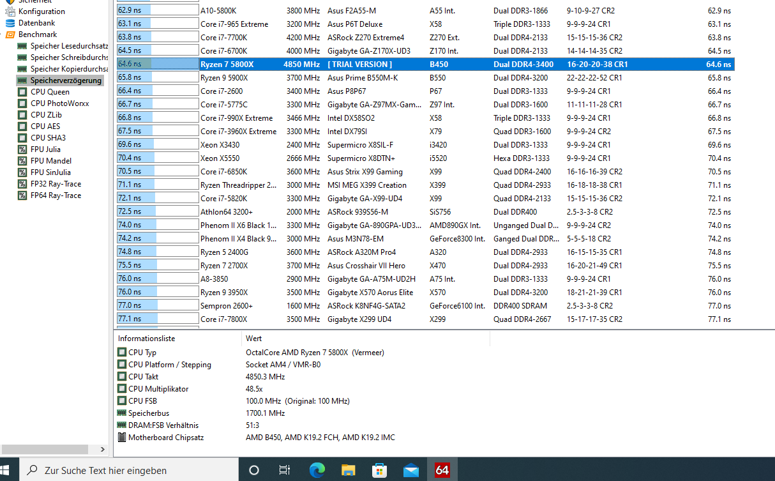Select the Xeon X3430 result row
This screenshot has width=775, height=481.
pyautogui.click(x=425, y=145)
